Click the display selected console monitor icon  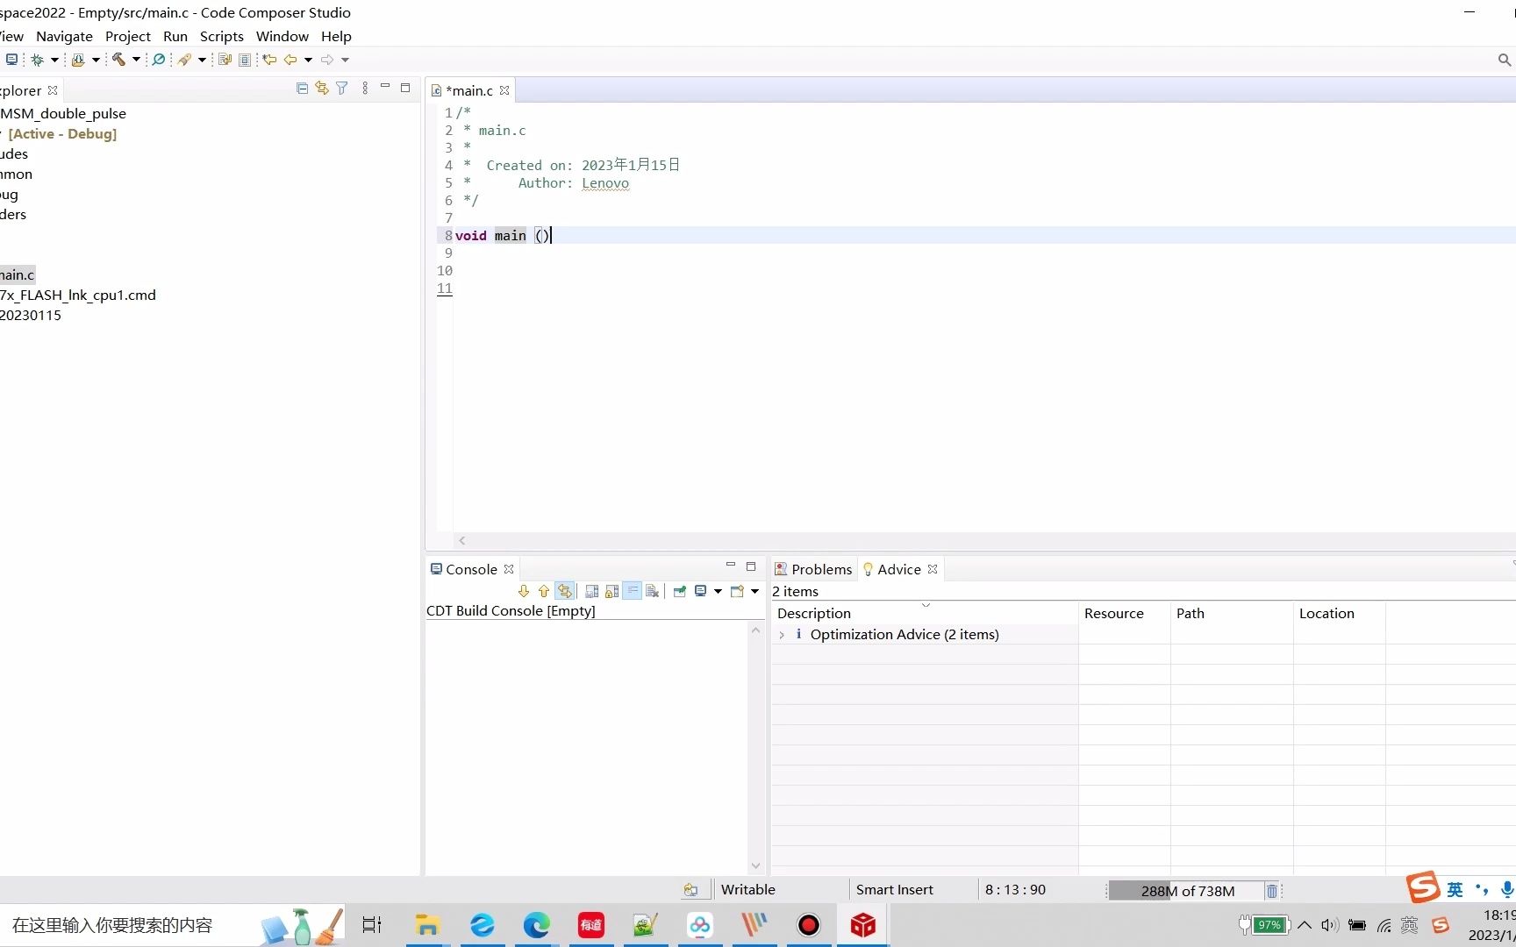[700, 591]
